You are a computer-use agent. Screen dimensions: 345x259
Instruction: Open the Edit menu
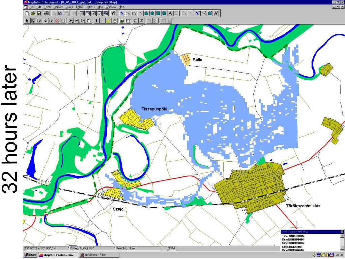[x=39, y=7]
